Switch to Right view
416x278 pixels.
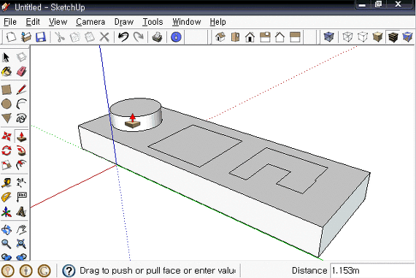(265, 37)
